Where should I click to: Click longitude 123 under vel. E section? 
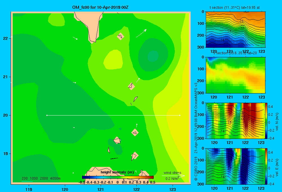click(x=261, y=188)
